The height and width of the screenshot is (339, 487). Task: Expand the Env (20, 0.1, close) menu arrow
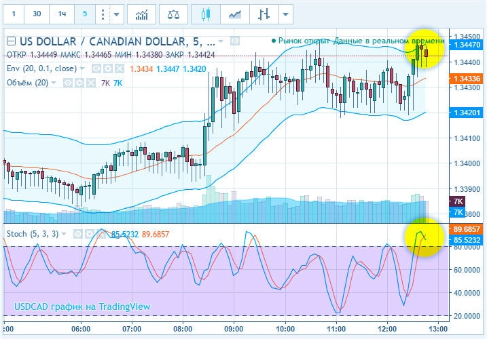[82, 68]
